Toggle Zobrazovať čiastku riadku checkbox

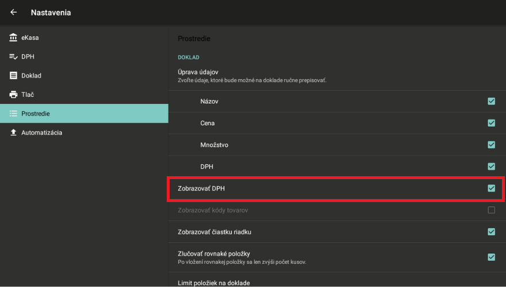[491, 232]
